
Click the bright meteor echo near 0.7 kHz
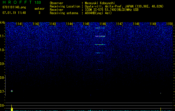tap(12, 91)
